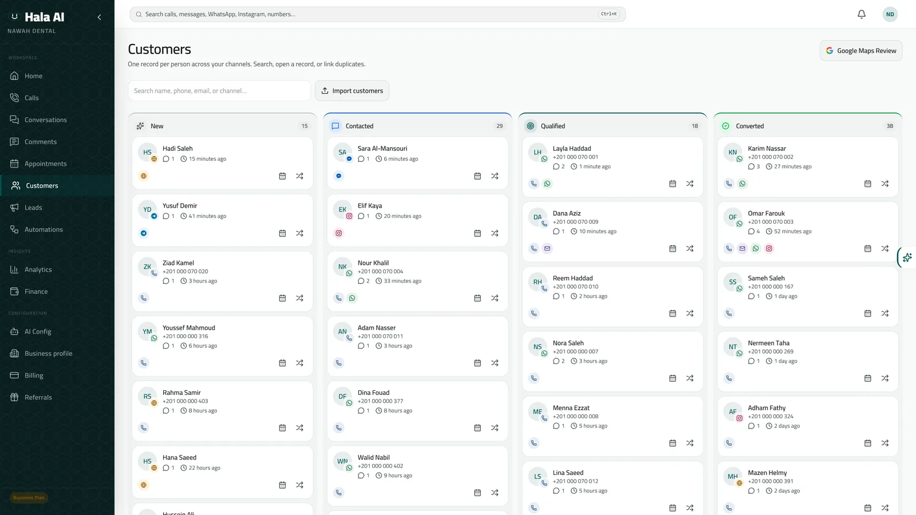This screenshot has width=916, height=515.
Task: Click the Qualified column header
Action: click(613, 126)
